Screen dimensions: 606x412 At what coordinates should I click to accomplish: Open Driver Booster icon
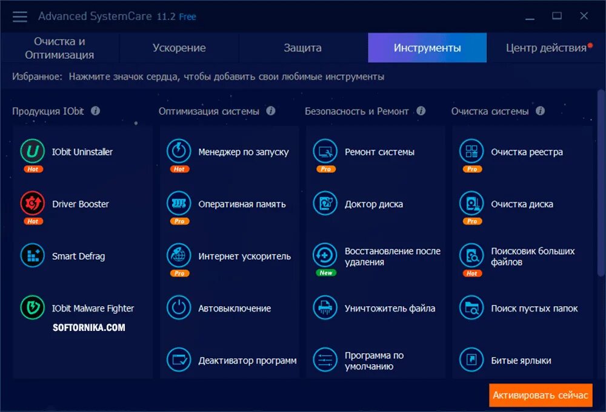click(x=33, y=203)
